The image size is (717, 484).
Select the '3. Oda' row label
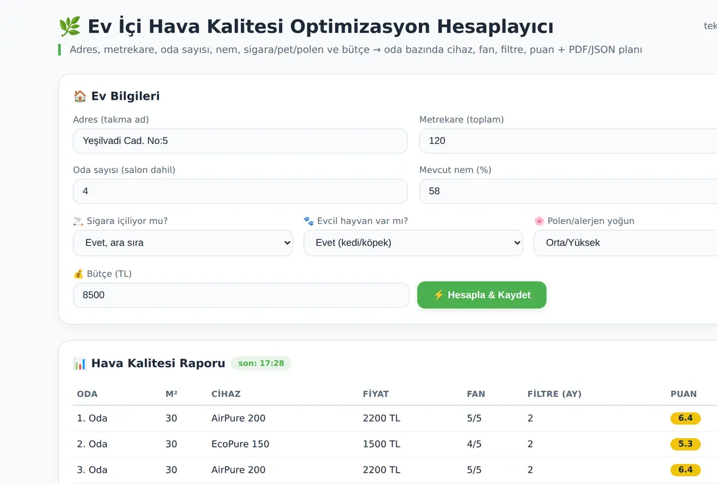tap(93, 470)
